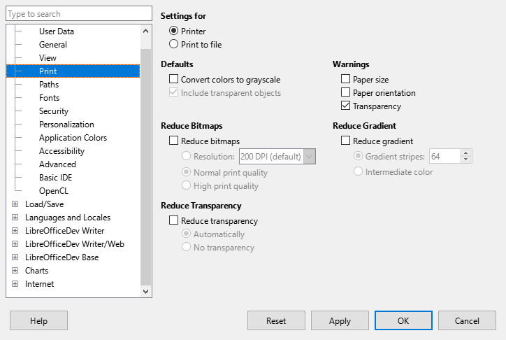
Task: Open the Security options page
Action: [54, 111]
